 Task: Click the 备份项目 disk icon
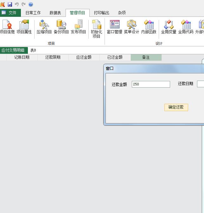click(x=61, y=25)
